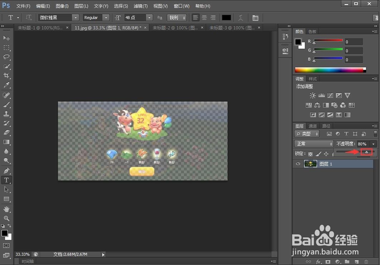Toggle Quick Mask mode
Screen dimensions: 380x265
coord(6,245)
